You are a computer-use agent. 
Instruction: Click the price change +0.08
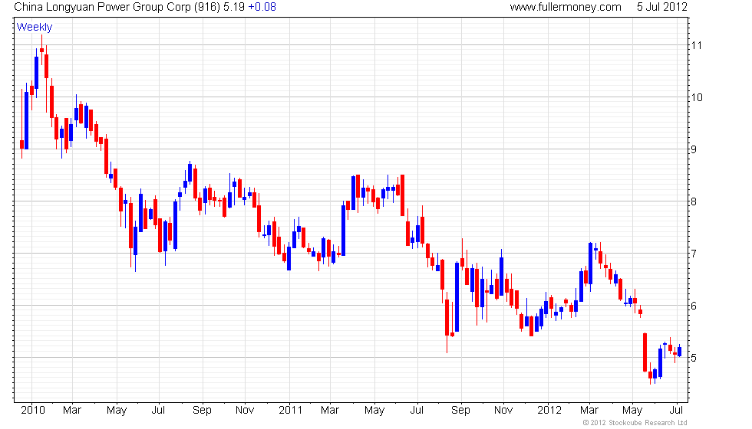(262, 7)
